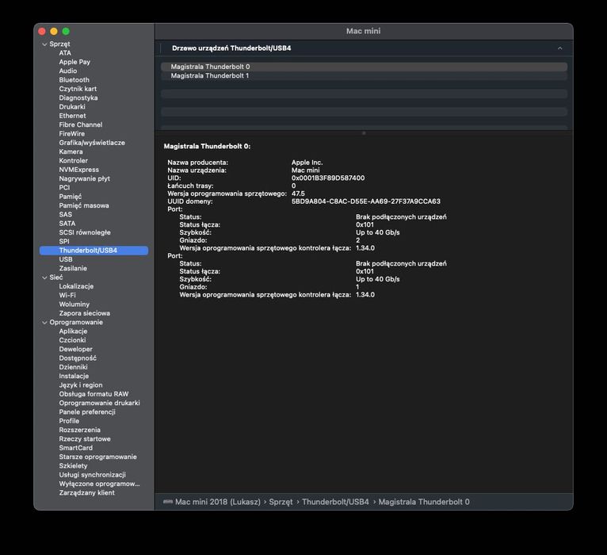Open Aplikacje software list
607x555 pixels.
tap(73, 331)
